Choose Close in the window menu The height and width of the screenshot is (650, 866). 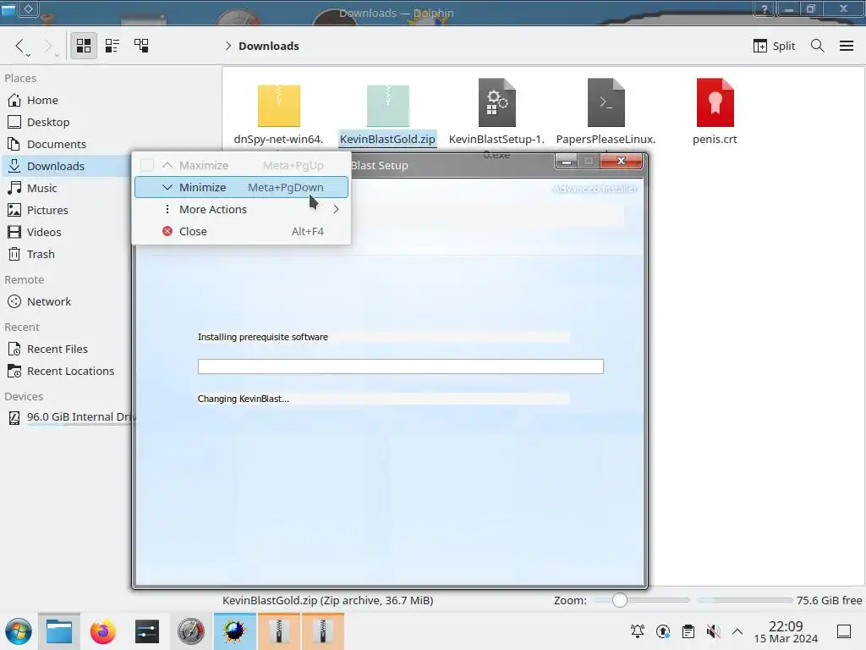[241, 232]
